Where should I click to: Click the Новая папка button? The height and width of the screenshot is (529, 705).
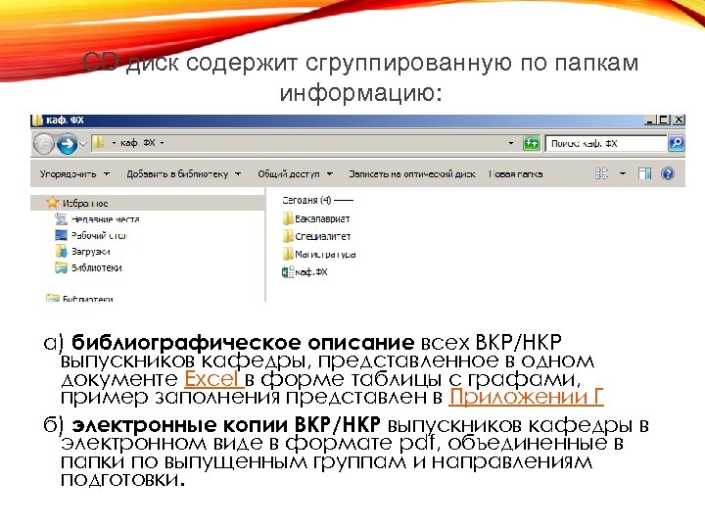tap(516, 174)
